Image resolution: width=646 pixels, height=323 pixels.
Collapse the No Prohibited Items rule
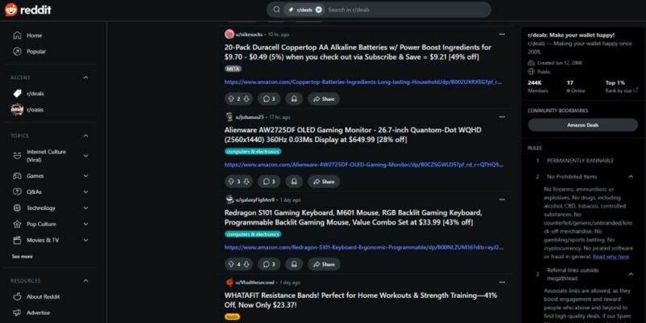[631, 177]
